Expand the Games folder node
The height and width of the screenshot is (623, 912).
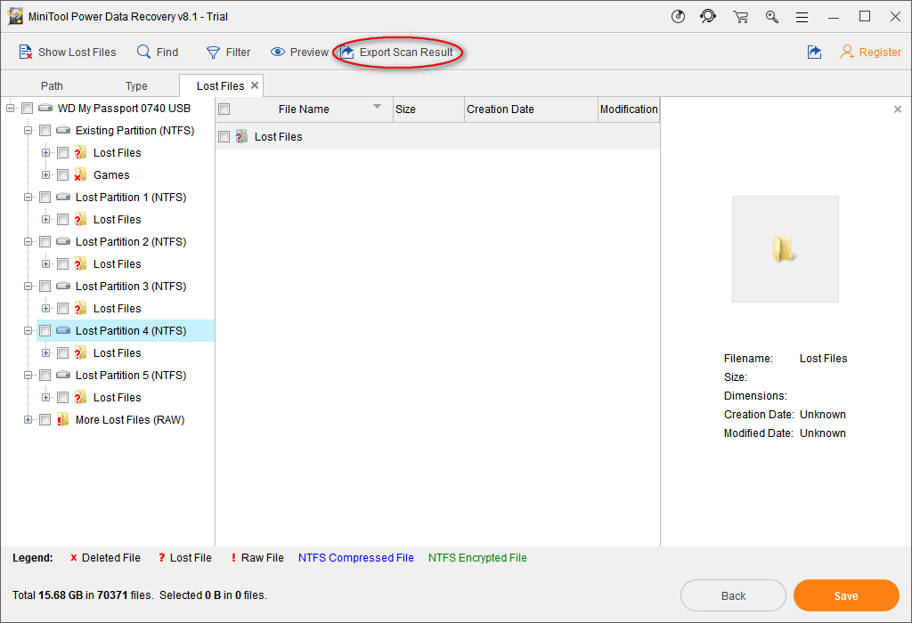(x=46, y=175)
